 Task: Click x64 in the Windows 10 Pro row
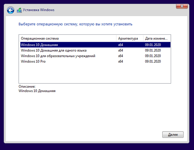pyautogui.click(x=121, y=61)
